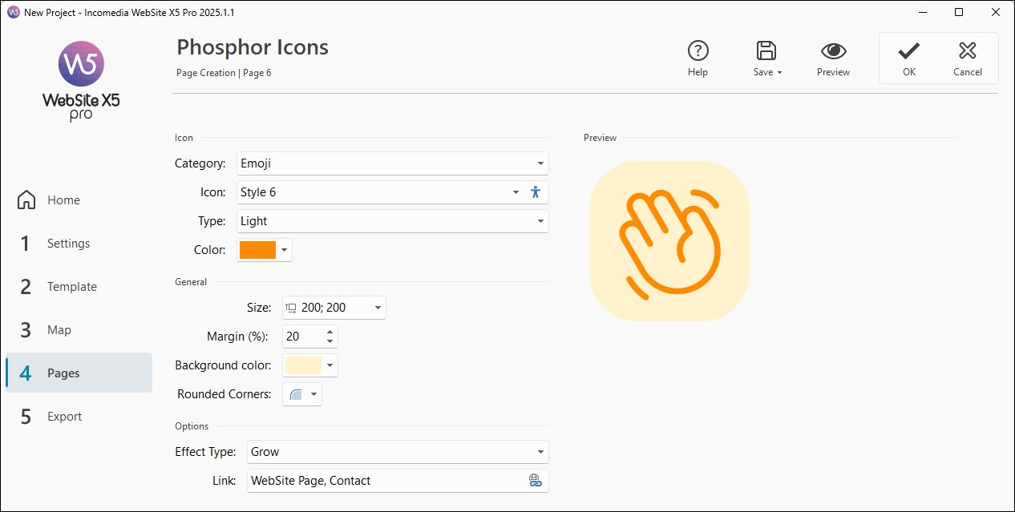Open step 2 Template

point(79,287)
